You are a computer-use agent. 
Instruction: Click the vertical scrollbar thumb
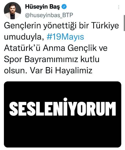click(124, 23)
